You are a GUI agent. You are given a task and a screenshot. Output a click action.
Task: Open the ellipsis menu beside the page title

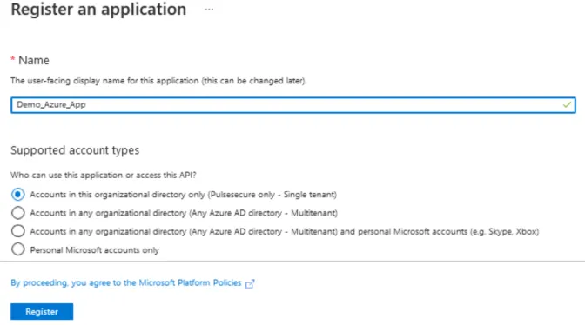[x=209, y=10]
